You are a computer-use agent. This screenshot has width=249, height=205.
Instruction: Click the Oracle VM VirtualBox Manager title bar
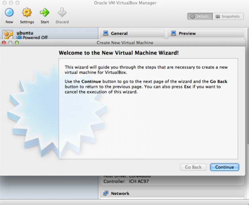point(125,3)
